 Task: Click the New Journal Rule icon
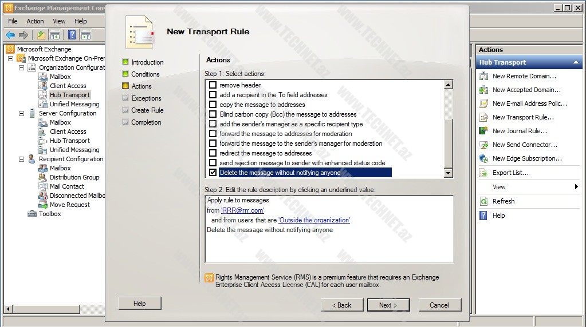[483, 131]
